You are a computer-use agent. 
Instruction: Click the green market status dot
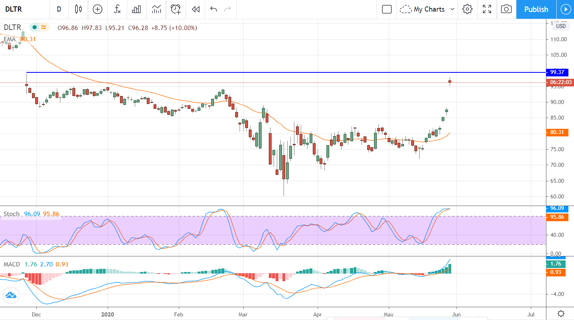pos(35,28)
